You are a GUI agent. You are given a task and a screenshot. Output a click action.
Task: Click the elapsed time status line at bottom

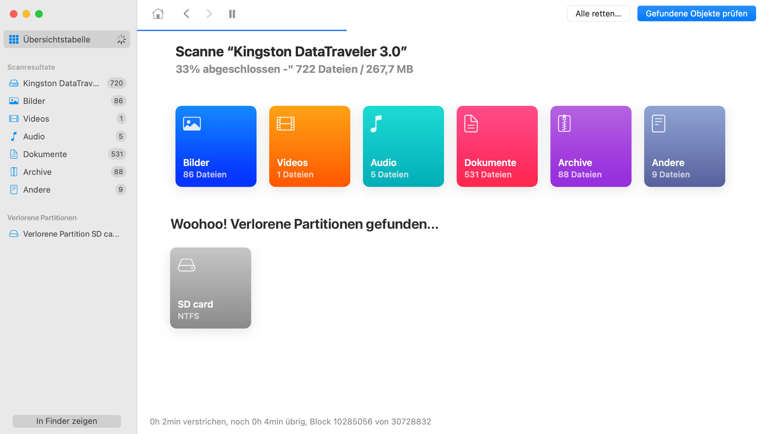coord(290,422)
